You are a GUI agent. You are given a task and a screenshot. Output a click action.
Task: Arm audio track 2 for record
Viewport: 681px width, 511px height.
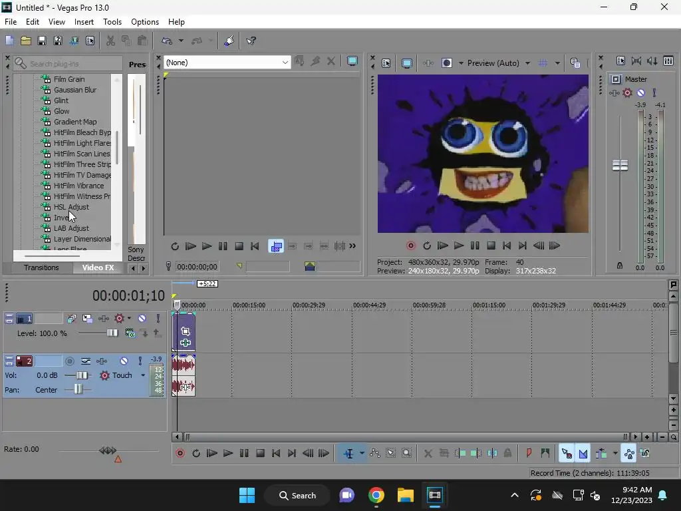[69, 361]
